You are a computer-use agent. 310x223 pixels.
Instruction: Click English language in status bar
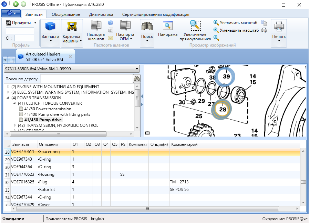[x=97, y=219]
